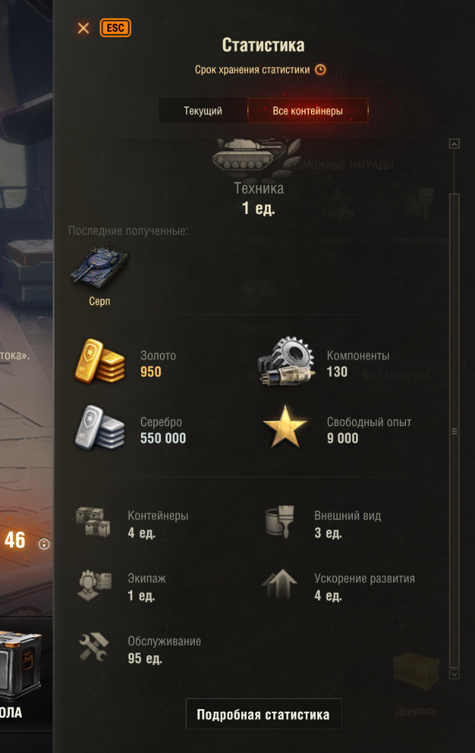Click the gears Компоненты icon

pos(286,363)
